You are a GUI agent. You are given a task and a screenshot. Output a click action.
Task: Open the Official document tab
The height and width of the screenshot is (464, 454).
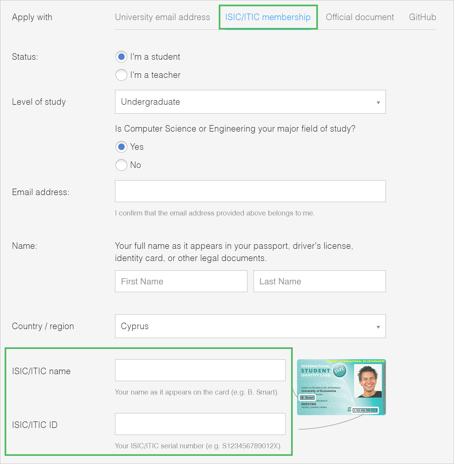[x=360, y=17]
